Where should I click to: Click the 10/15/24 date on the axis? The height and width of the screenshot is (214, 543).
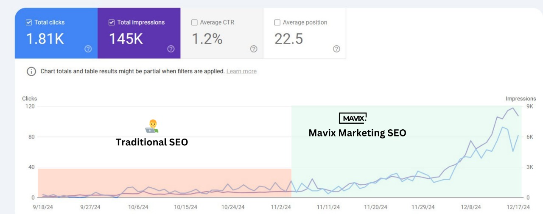185,207
